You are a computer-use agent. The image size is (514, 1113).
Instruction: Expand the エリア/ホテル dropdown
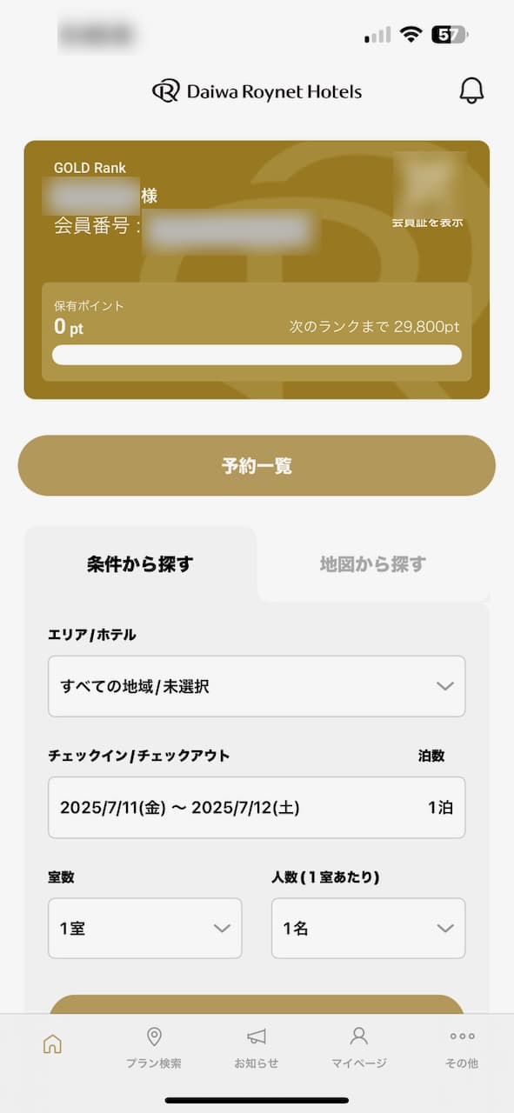coord(257,686)
